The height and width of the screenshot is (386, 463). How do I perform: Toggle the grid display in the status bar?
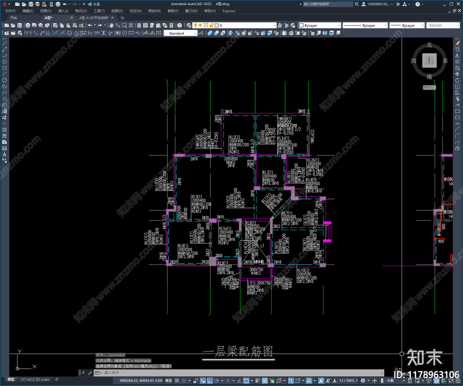pos(177,381)
